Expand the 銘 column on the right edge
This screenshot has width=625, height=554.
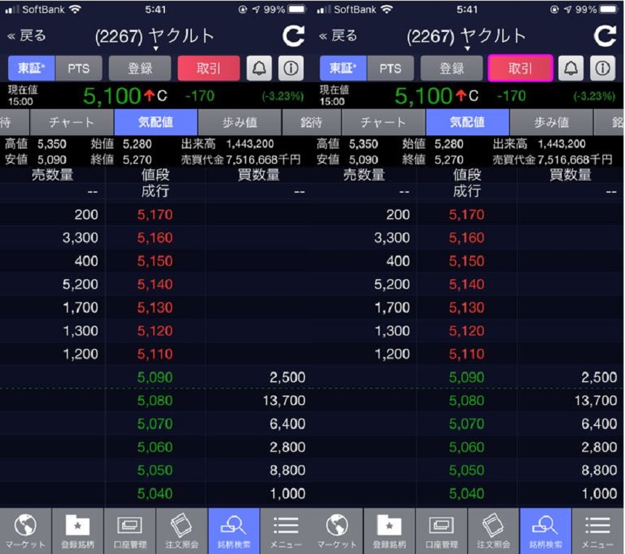pyautogui.click(x=618, y=122)
